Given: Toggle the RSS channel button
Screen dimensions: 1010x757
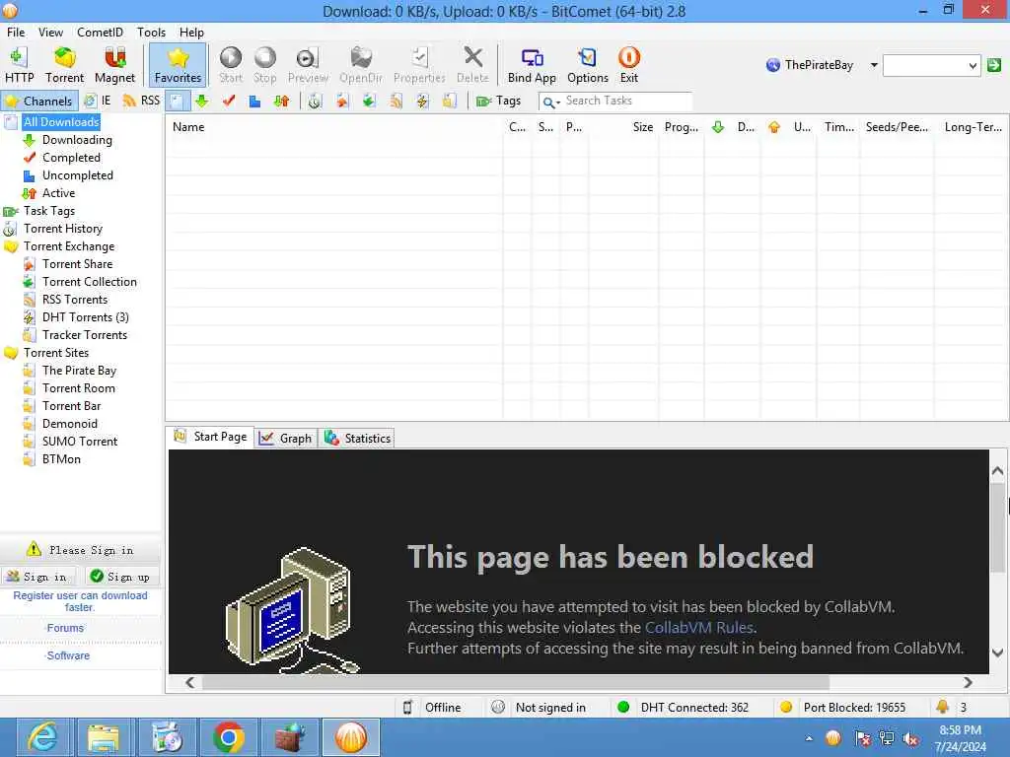Looking at the screenshot, I should (x=141, y=102).
